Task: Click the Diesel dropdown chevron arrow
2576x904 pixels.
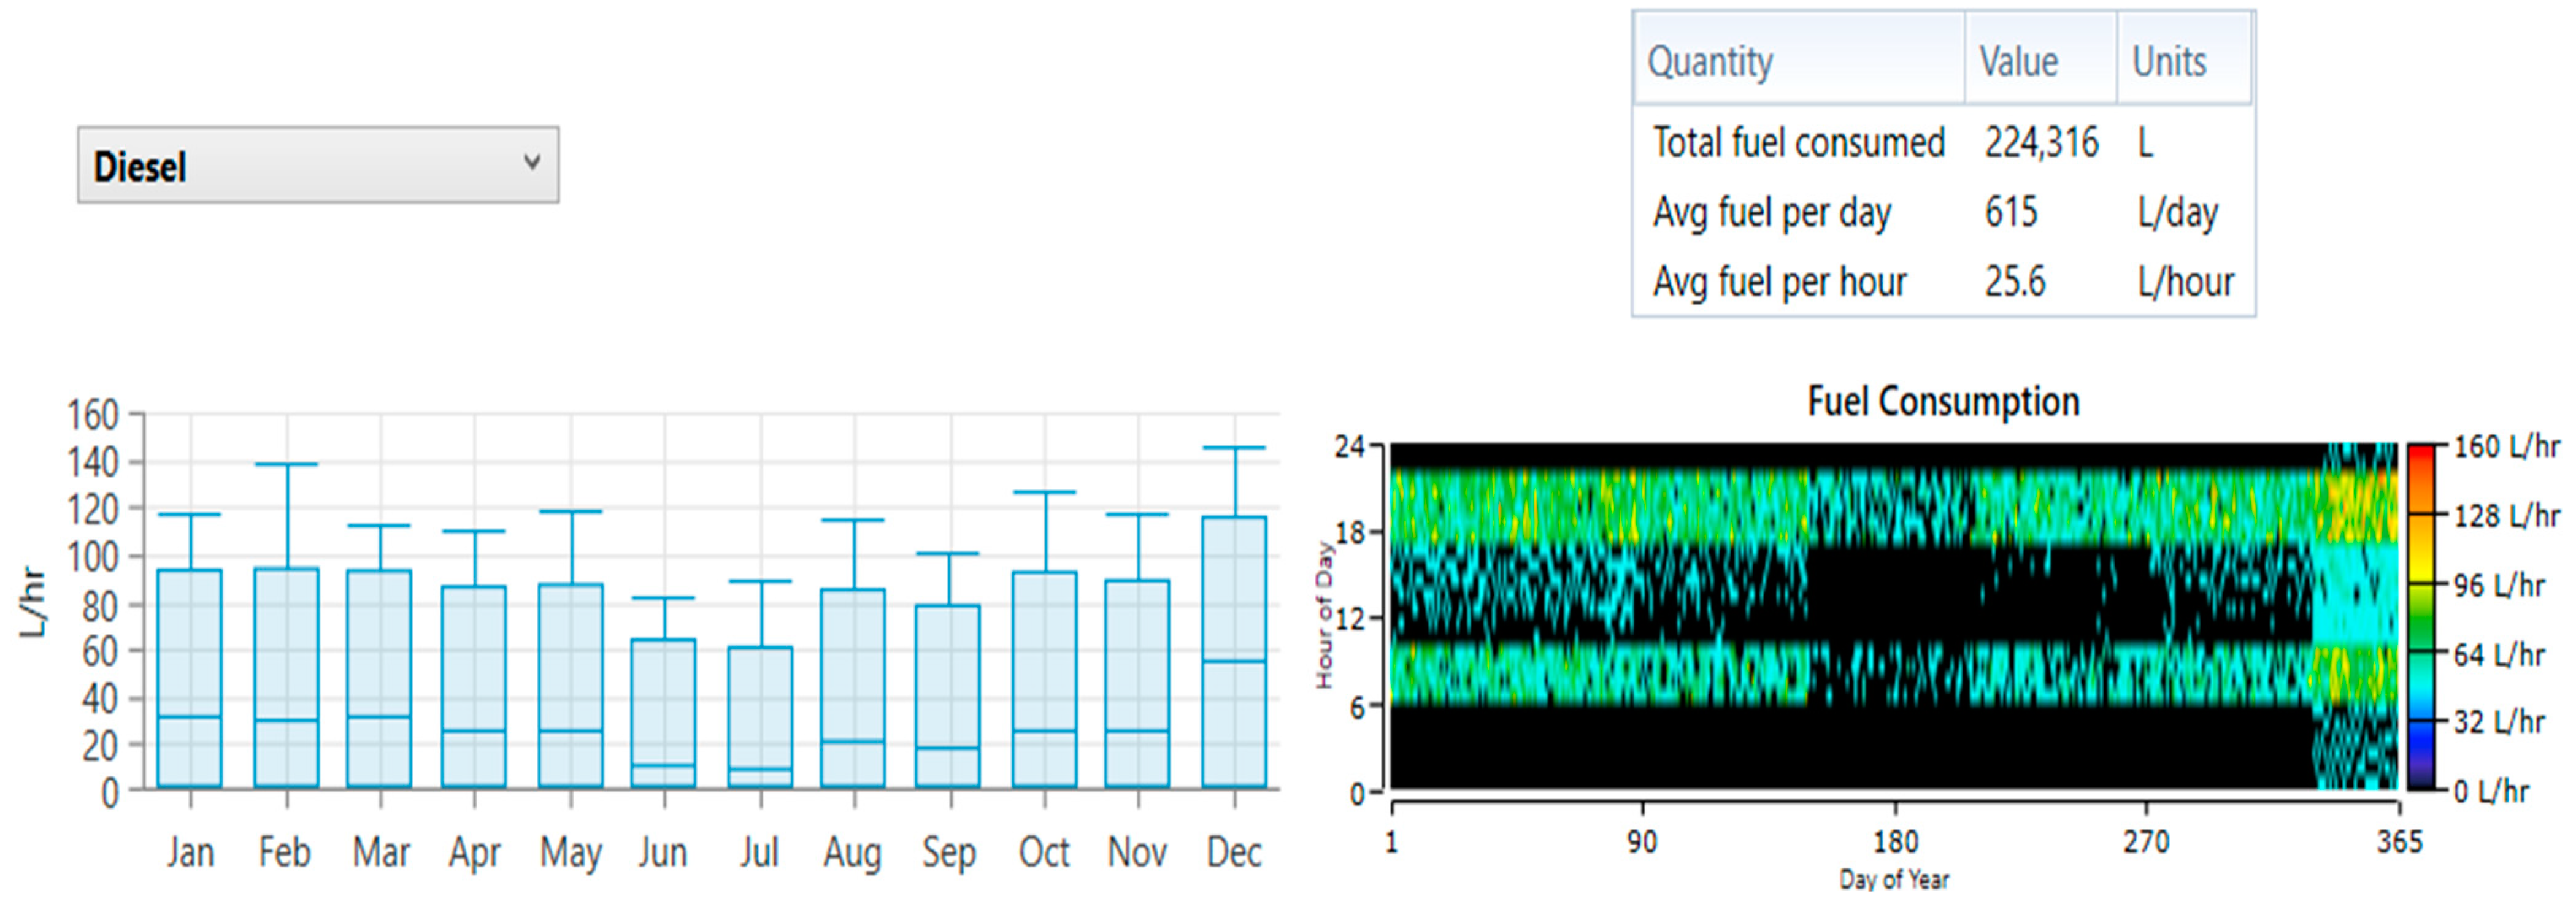Action: (x=533, y=162)
